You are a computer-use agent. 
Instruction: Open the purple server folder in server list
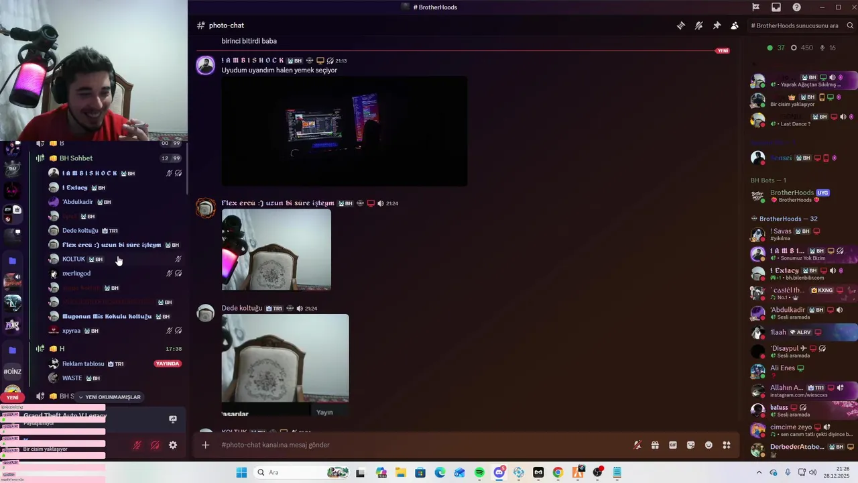pos(12,260)
